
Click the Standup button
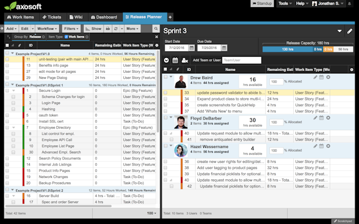point(262,4)
